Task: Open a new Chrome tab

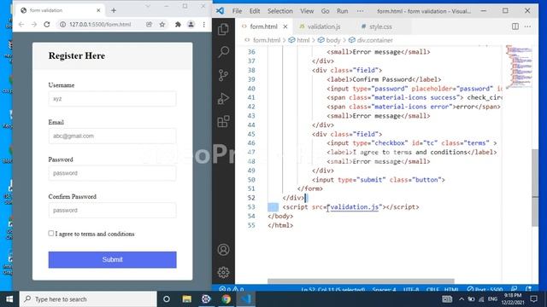Action: [114, 10]
